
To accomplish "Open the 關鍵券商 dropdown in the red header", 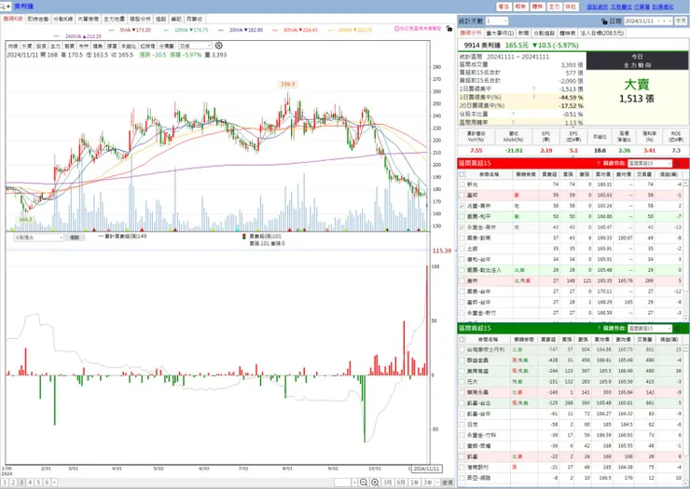I will 650,163.
